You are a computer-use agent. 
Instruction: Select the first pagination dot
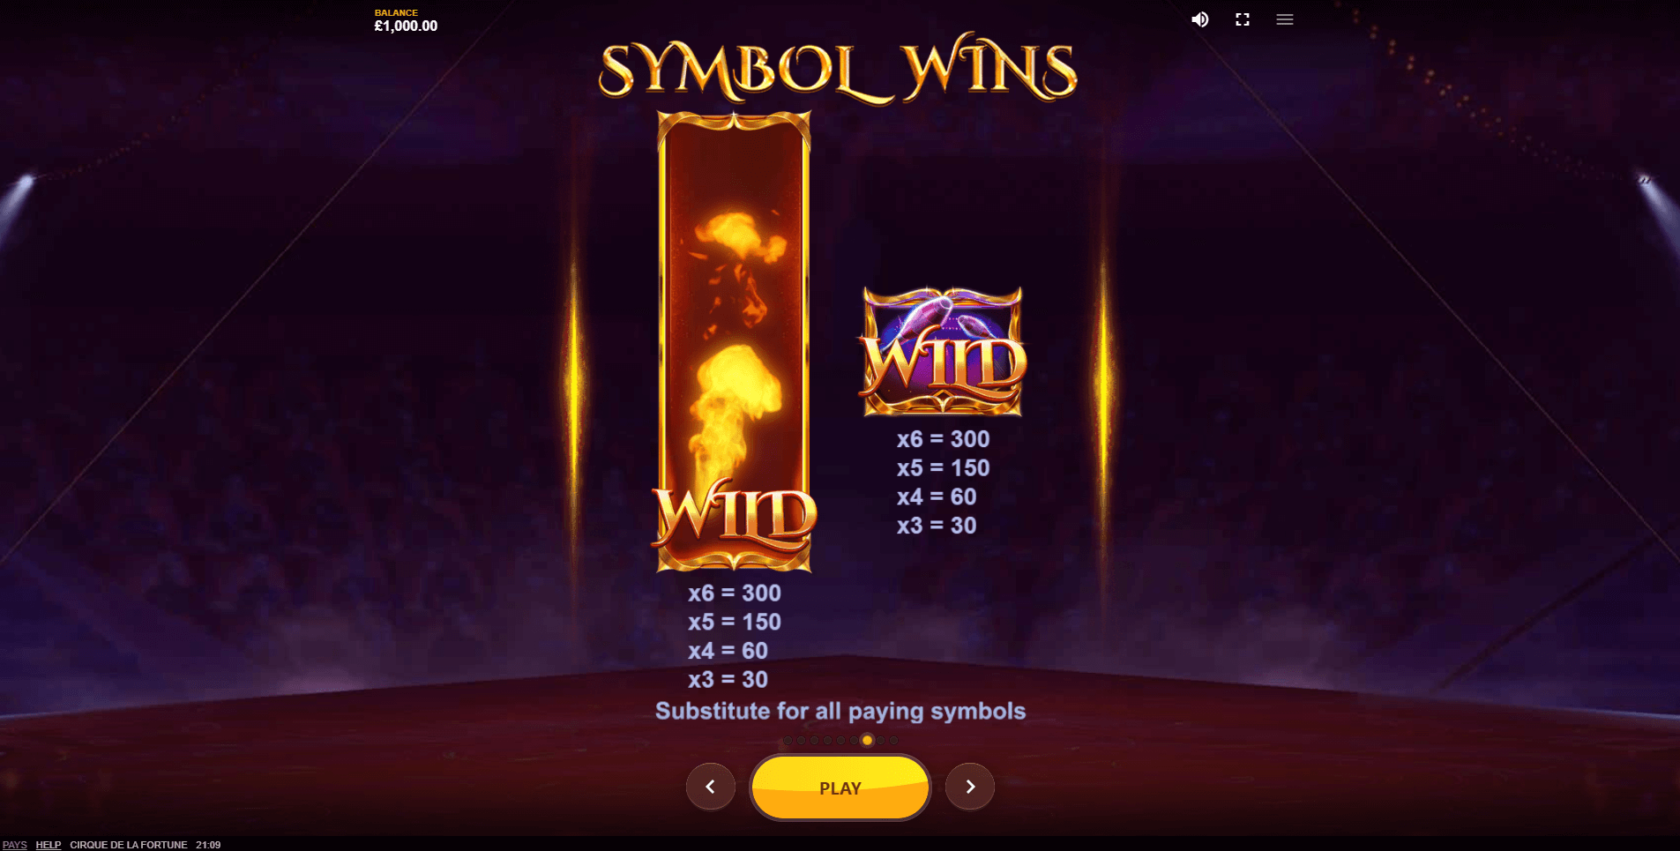788,741
